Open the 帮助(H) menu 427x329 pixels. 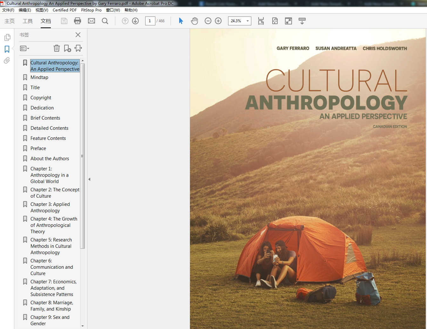131,10
